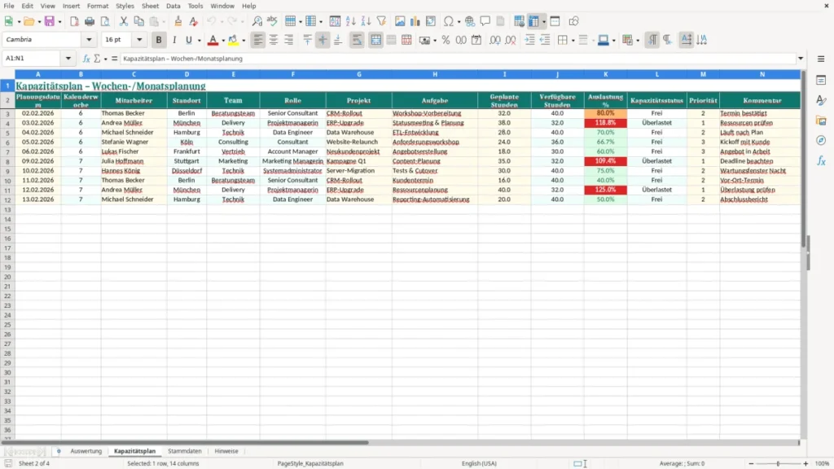Format as percent

pyautogui.click(x=446, y=40)
